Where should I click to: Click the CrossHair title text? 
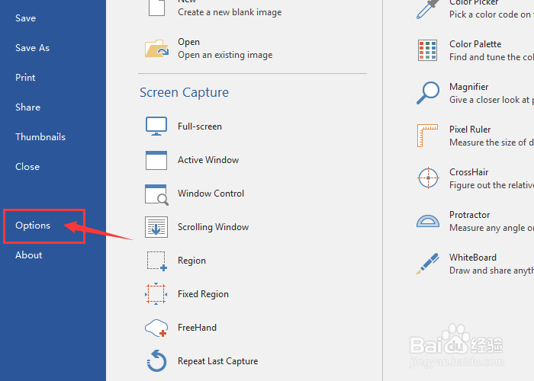[x=468, y=172]
